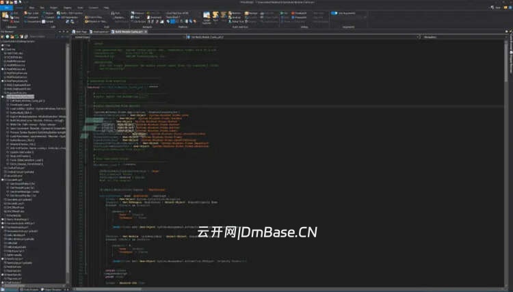Click the purple save icon in quick access toolbar
Viewport: 513px width, 292px height.
pos(15,2)
